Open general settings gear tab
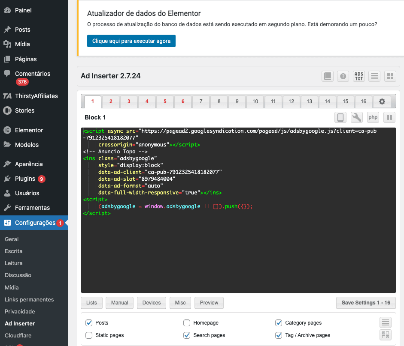Image resolution: width=404 pixels, height=346 pixels. [x=382, y=101]
